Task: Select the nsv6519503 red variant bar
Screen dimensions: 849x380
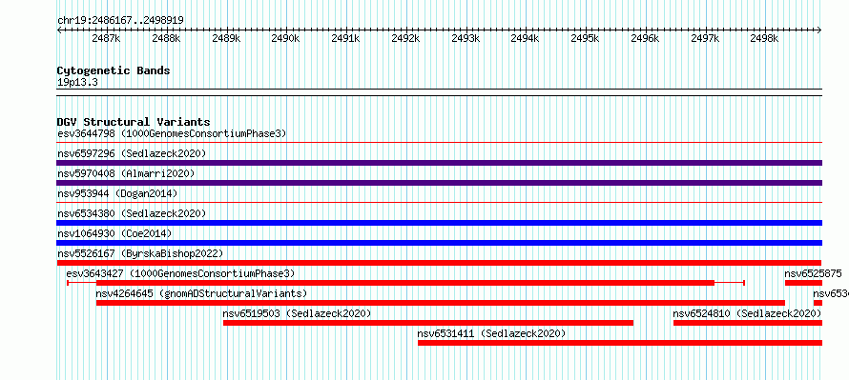Action: coord(428,323)
